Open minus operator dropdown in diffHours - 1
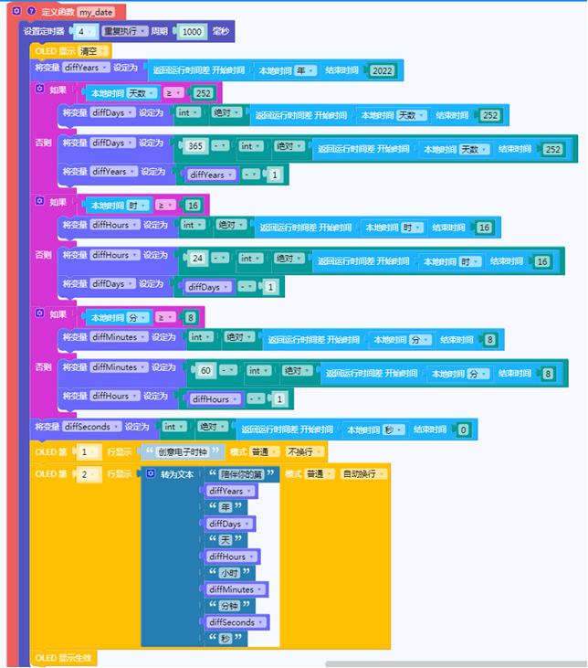 coord(256,398)
